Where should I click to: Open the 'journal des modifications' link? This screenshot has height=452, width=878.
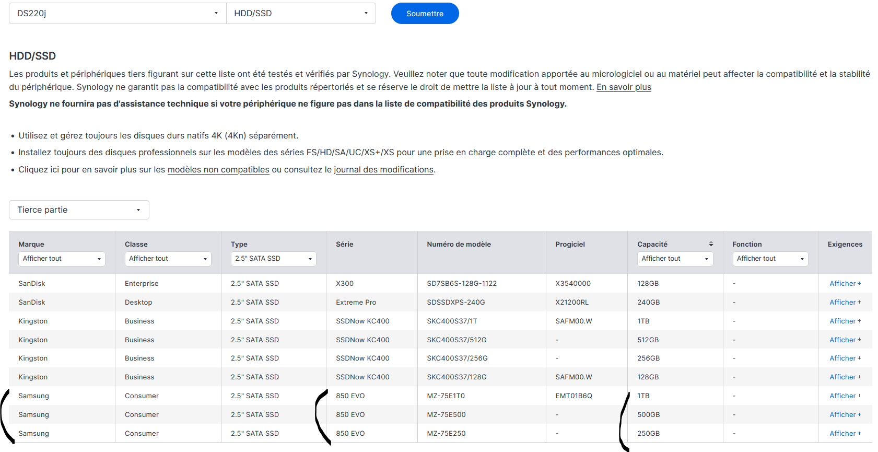click(383, 170)
